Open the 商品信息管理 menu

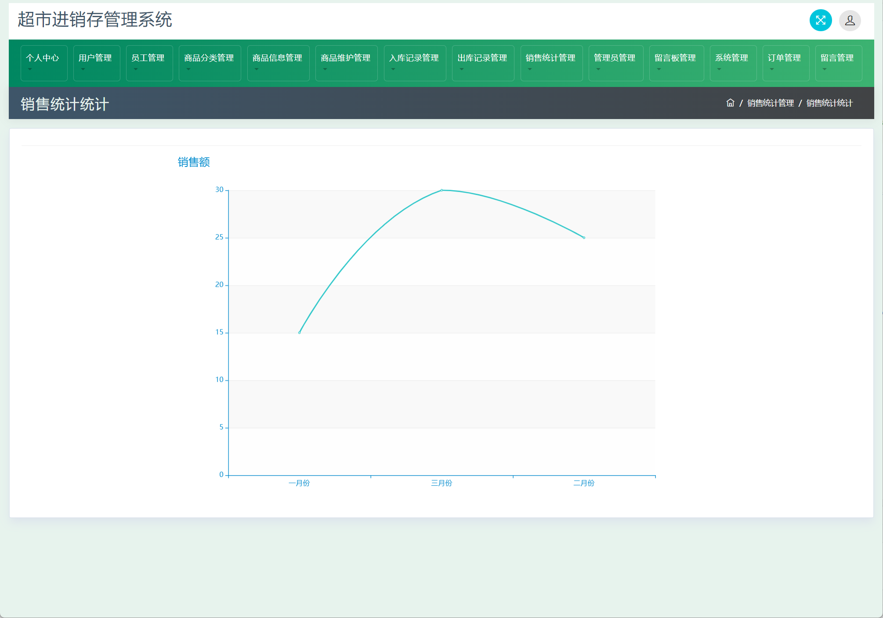point(277,58)
